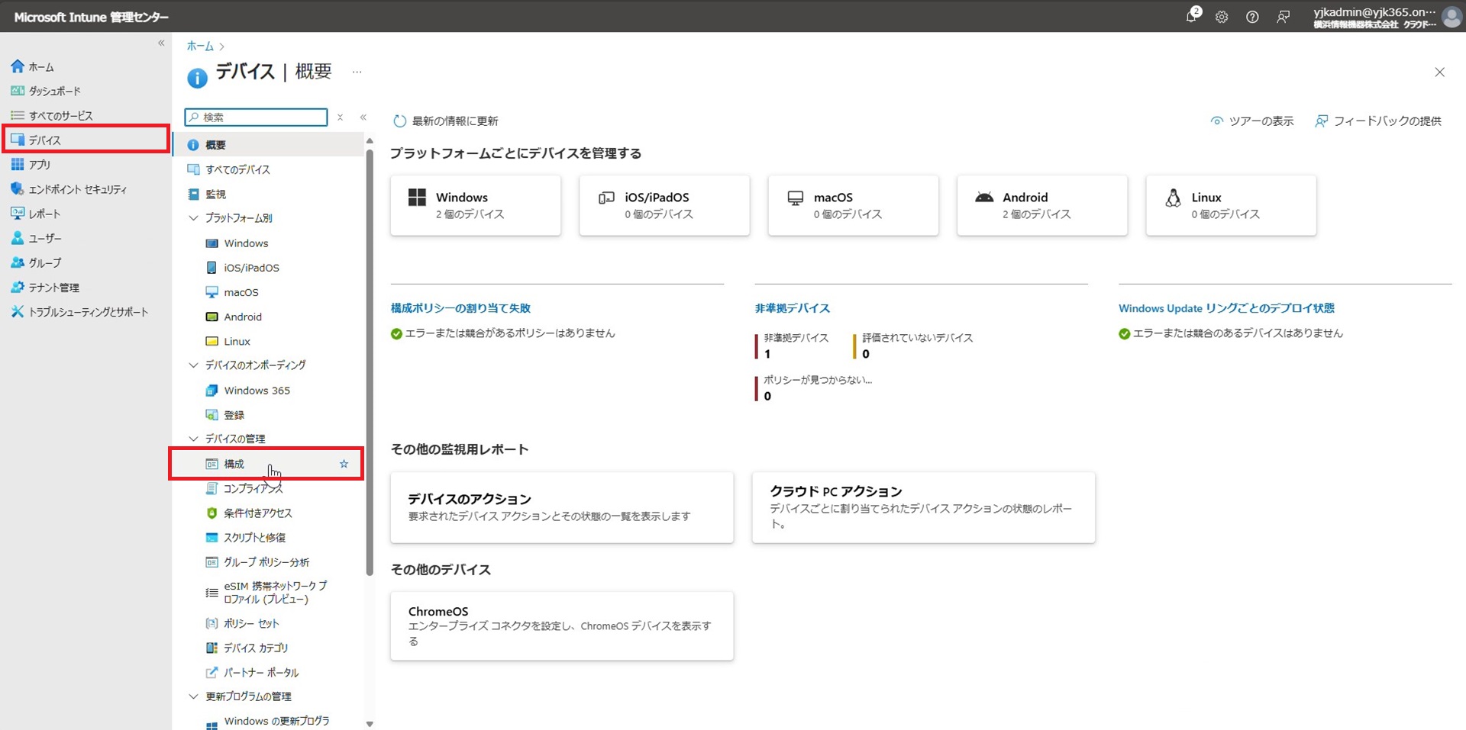
Task: Open アプリ in left navigation
Action: point(31,165)
